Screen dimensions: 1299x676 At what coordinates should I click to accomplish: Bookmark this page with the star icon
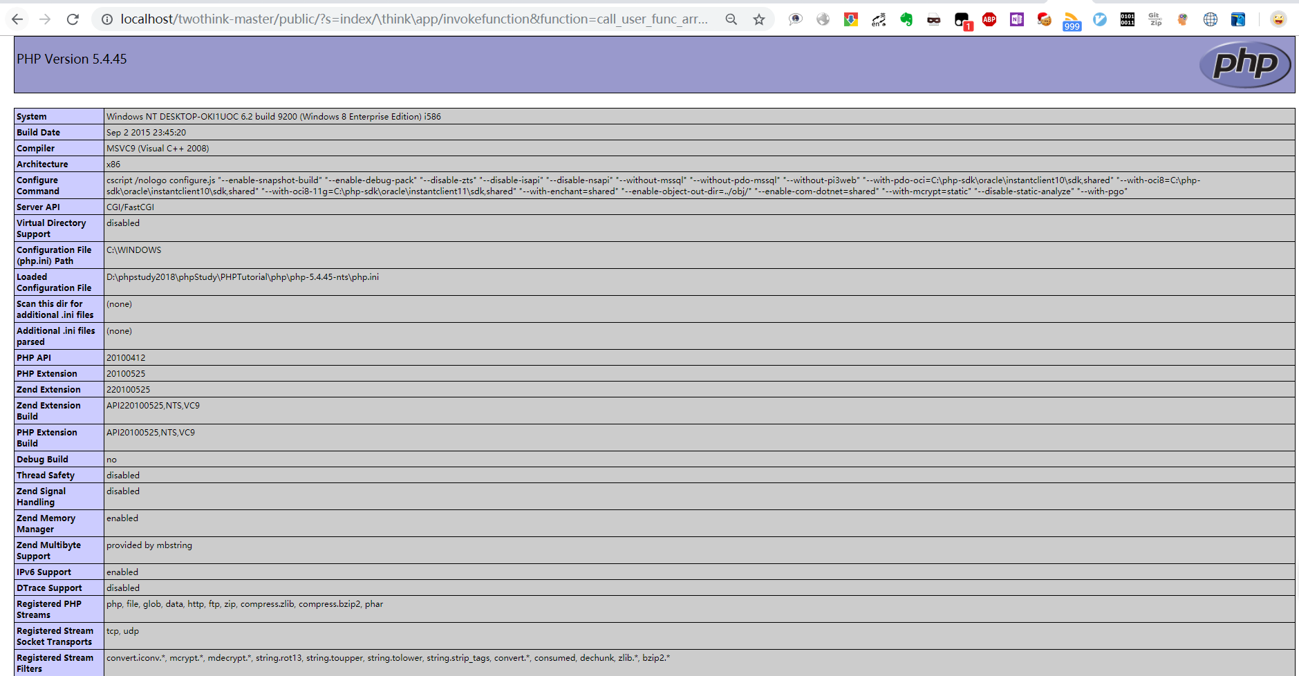tap(758, 19)
